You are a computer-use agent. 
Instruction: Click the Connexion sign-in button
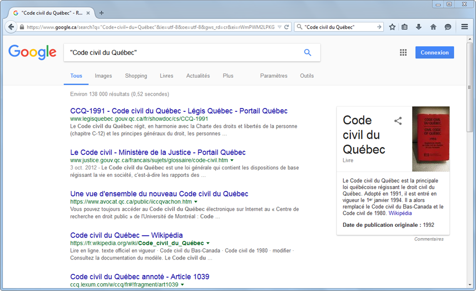434,52
